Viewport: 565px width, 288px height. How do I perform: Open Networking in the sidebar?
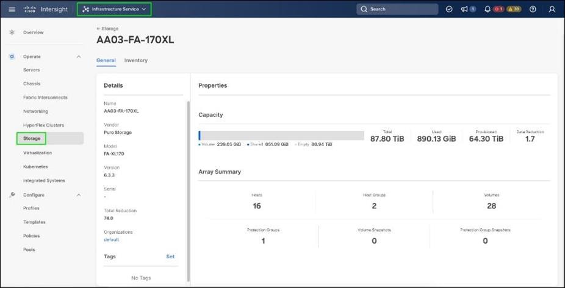click(x=35, y=111)
